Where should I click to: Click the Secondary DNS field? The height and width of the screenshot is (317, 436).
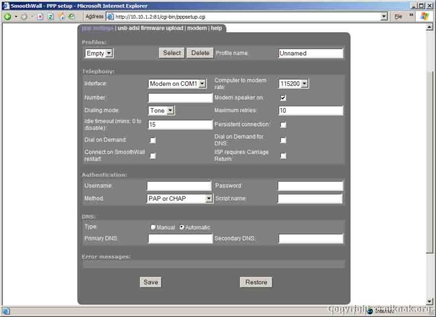(x=311, y=239)
